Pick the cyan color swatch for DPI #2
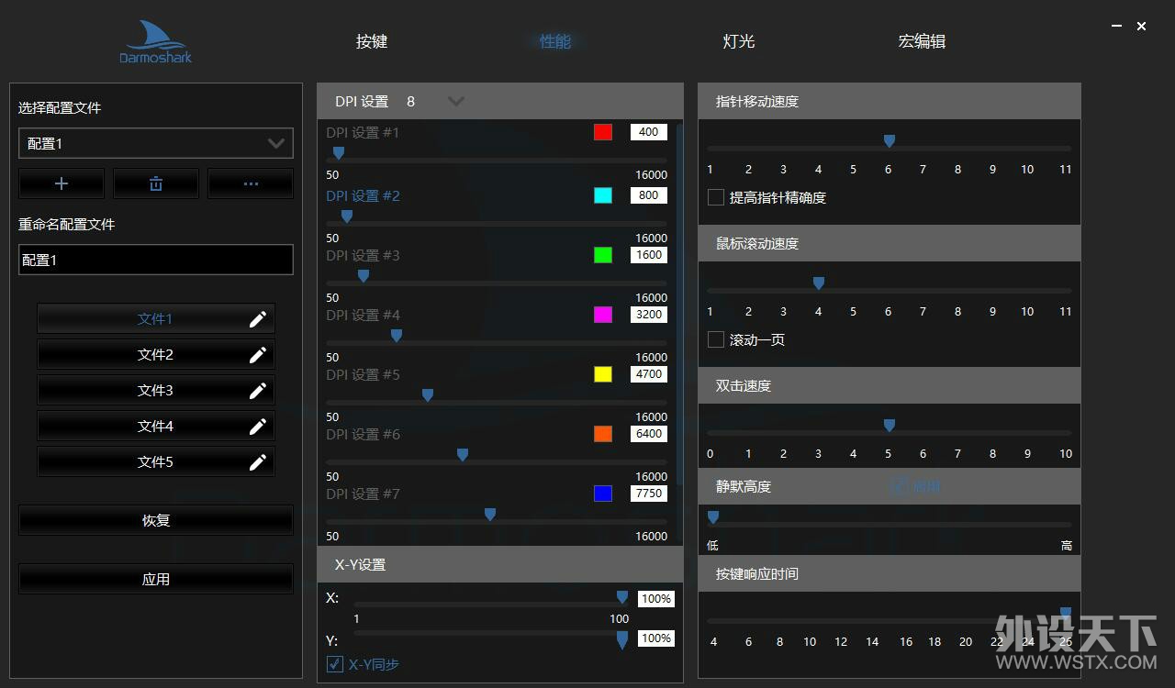The image size is (1175, 688). [603, 195]
